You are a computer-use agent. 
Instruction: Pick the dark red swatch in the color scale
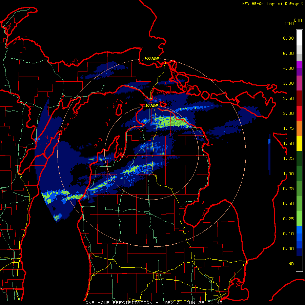click(x=299, y=98)
